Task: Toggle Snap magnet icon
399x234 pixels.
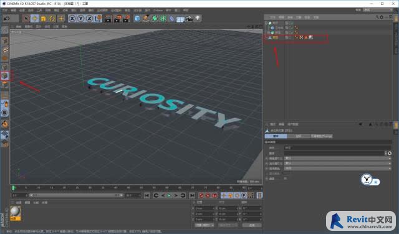Action: click(x=4, y=124)
